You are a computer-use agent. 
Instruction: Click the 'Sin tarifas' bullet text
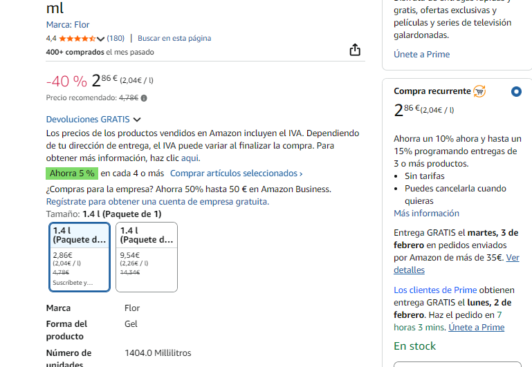click(x=425, y=176)
